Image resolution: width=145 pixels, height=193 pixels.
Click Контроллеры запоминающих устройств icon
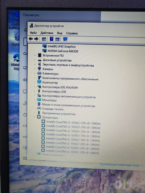(x=39, y=95)
